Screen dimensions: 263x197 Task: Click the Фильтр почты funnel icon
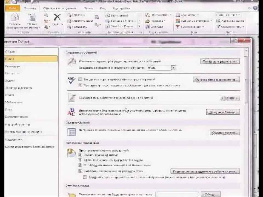click(x=218, y=27)
